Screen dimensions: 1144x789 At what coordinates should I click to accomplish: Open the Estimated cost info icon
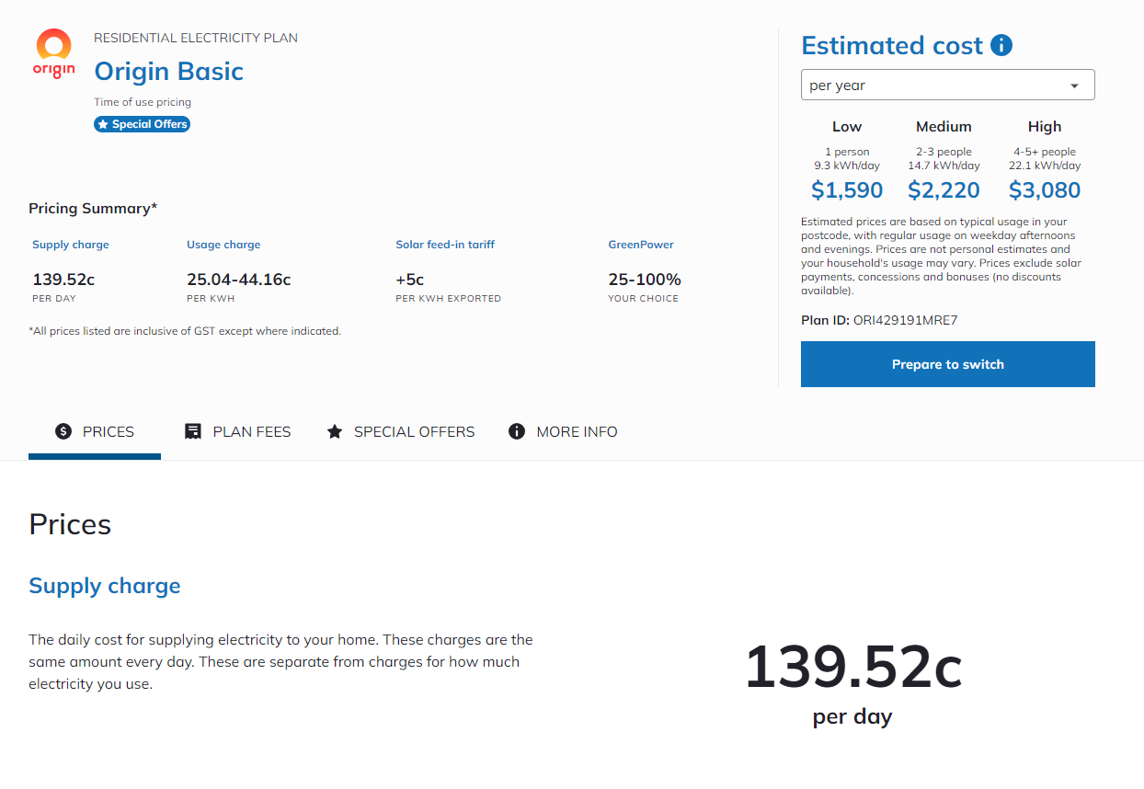pos(1001,45)
